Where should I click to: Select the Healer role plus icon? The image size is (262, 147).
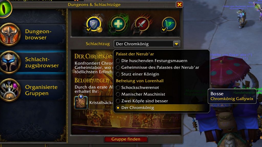tap(118, 24)
